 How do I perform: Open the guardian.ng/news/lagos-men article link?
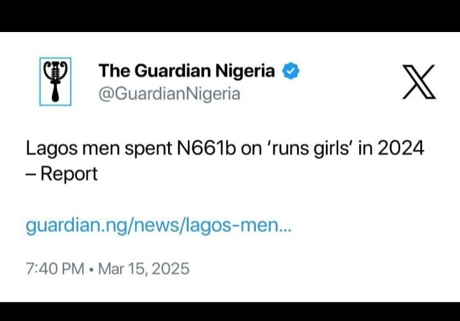point(158,226)
